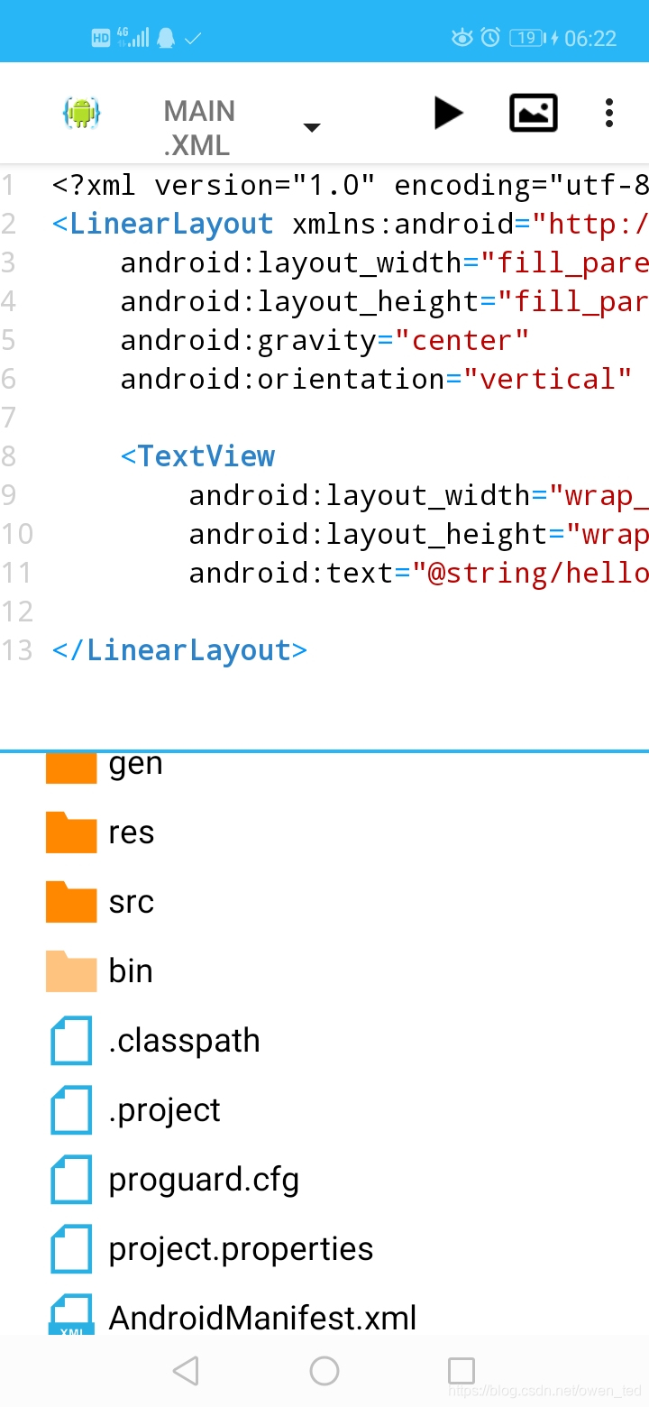
Task: Tap the Android back navigation button
Action: [x=186, y=1371]
